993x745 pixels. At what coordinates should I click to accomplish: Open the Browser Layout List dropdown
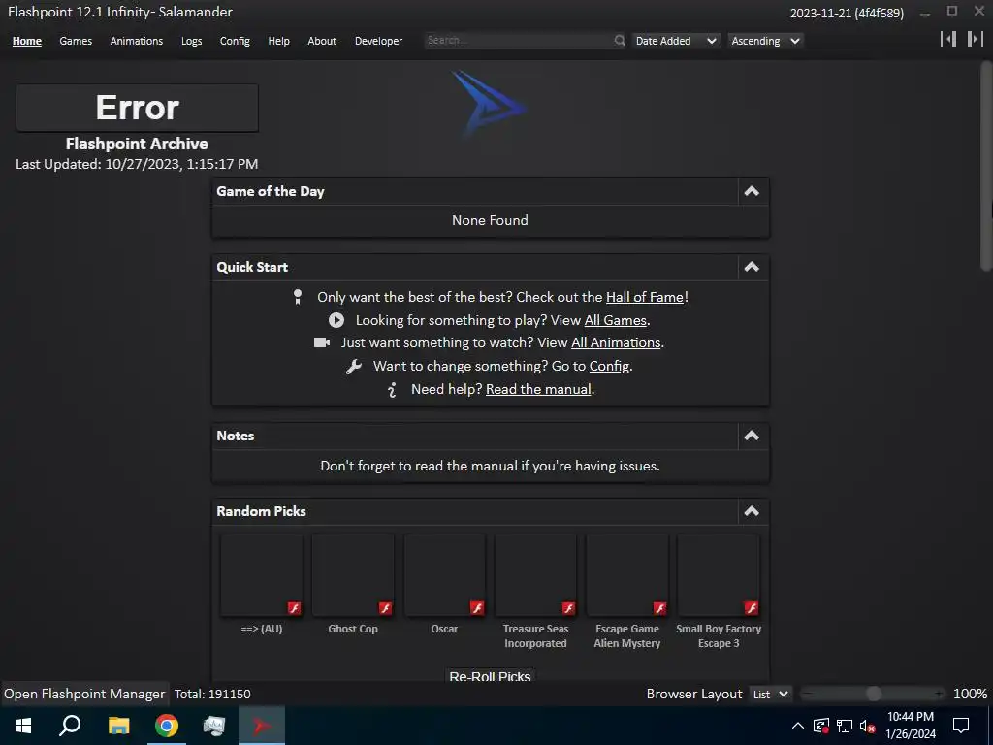771,695
